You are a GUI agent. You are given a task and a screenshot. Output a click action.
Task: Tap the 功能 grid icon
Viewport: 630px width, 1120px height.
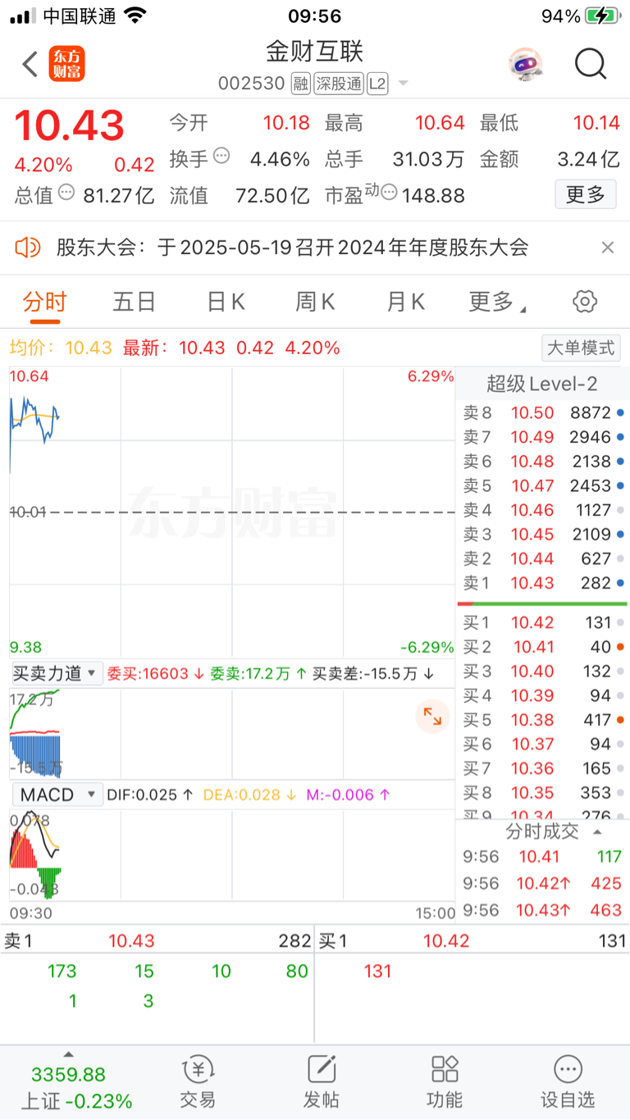coord(445,1068)
